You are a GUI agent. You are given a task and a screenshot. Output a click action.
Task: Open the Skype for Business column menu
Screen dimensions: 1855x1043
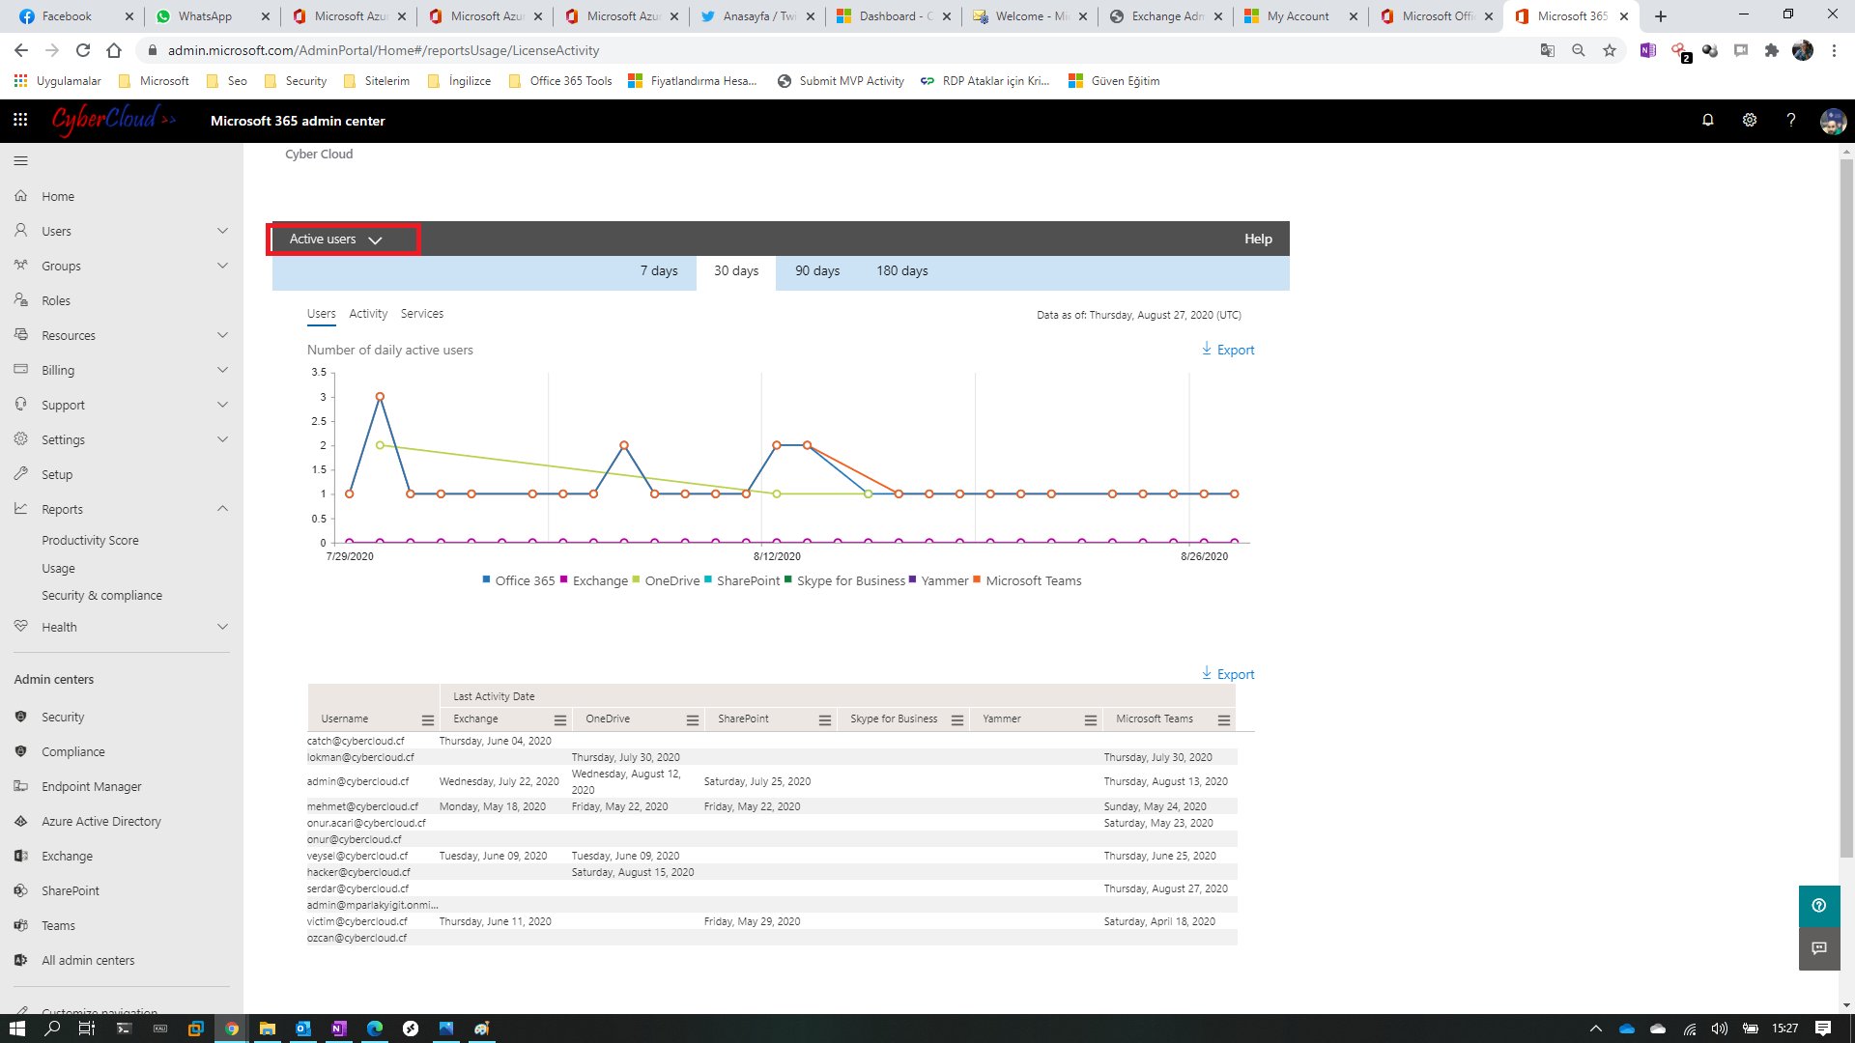tap(956, 720)
